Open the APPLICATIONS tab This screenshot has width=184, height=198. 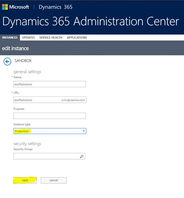click(77, 37)
